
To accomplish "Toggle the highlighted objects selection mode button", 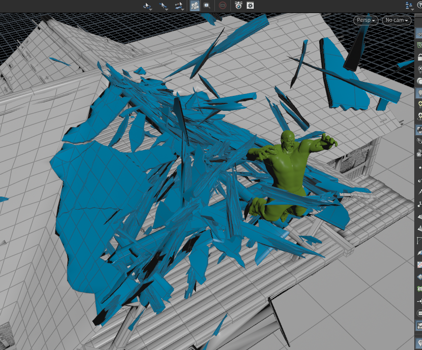I will [195, 6].
